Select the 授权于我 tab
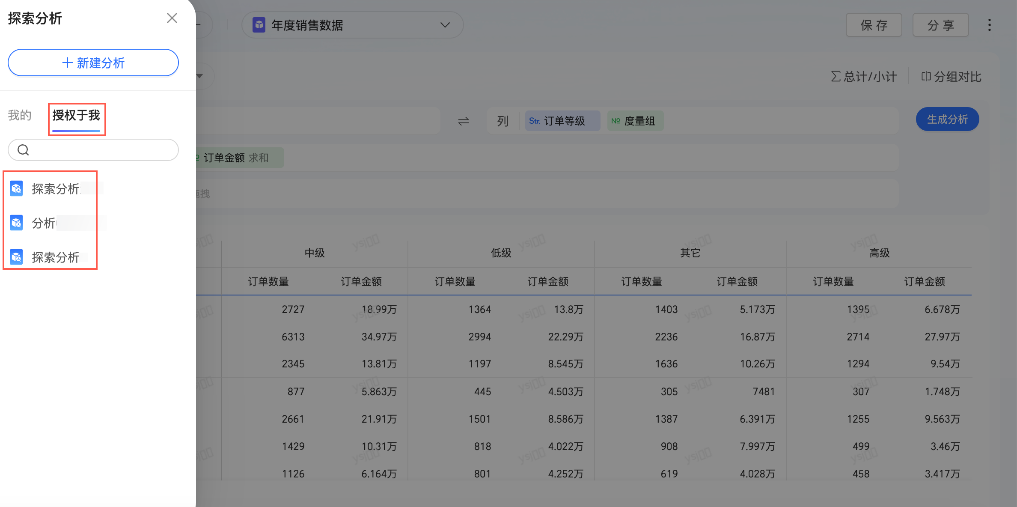Viewport: 1017px width, 507px height. pos(76,115)
